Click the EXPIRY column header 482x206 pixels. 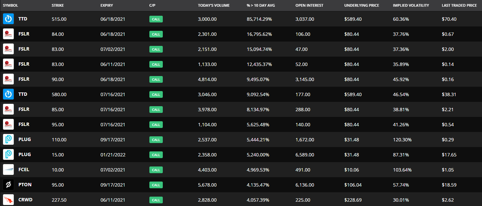point(107,6)
